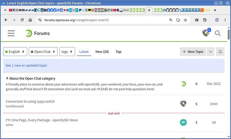Viewport: 231px width, 139px height.
Task: Open the forum search magnifier
Action: pos(218,33)
